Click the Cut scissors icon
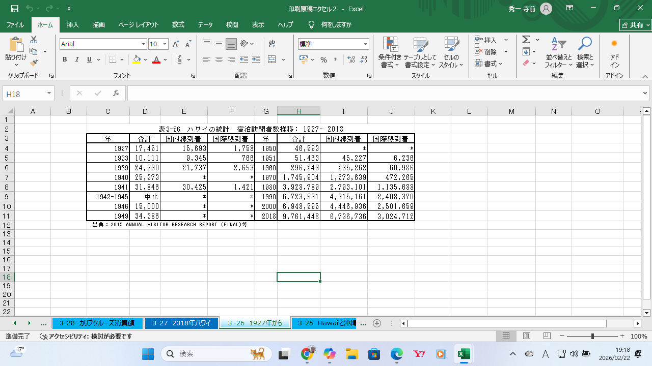Image resolution: width=652 pixels, height=366 pixels. [x=34, y=40]
